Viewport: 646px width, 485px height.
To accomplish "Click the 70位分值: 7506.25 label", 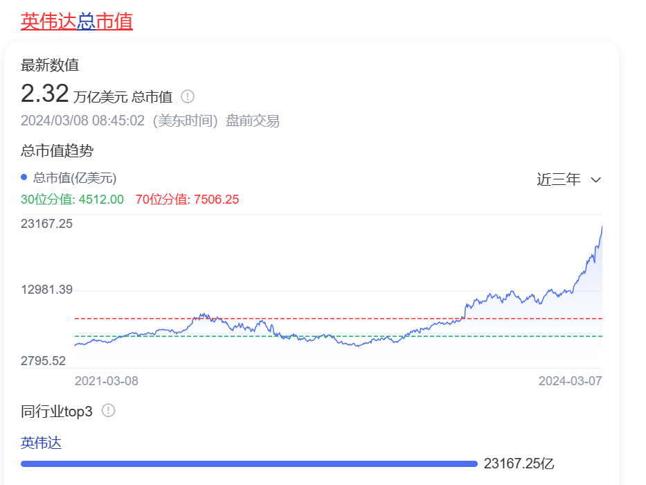I will pyautogui.click(x=187, y=200).
